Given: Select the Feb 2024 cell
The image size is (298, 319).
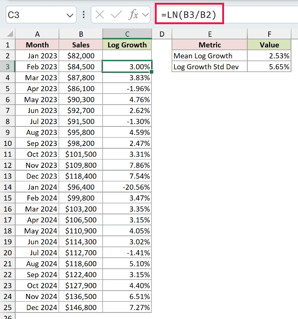Looking at the screenshot, I should pyautogui.click(x=37, y=198).
